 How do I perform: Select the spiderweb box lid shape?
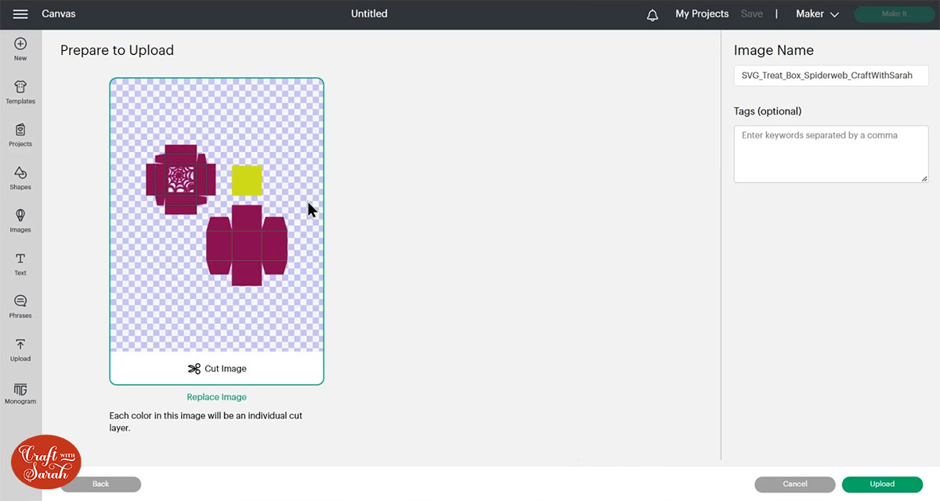pos(181,178)
